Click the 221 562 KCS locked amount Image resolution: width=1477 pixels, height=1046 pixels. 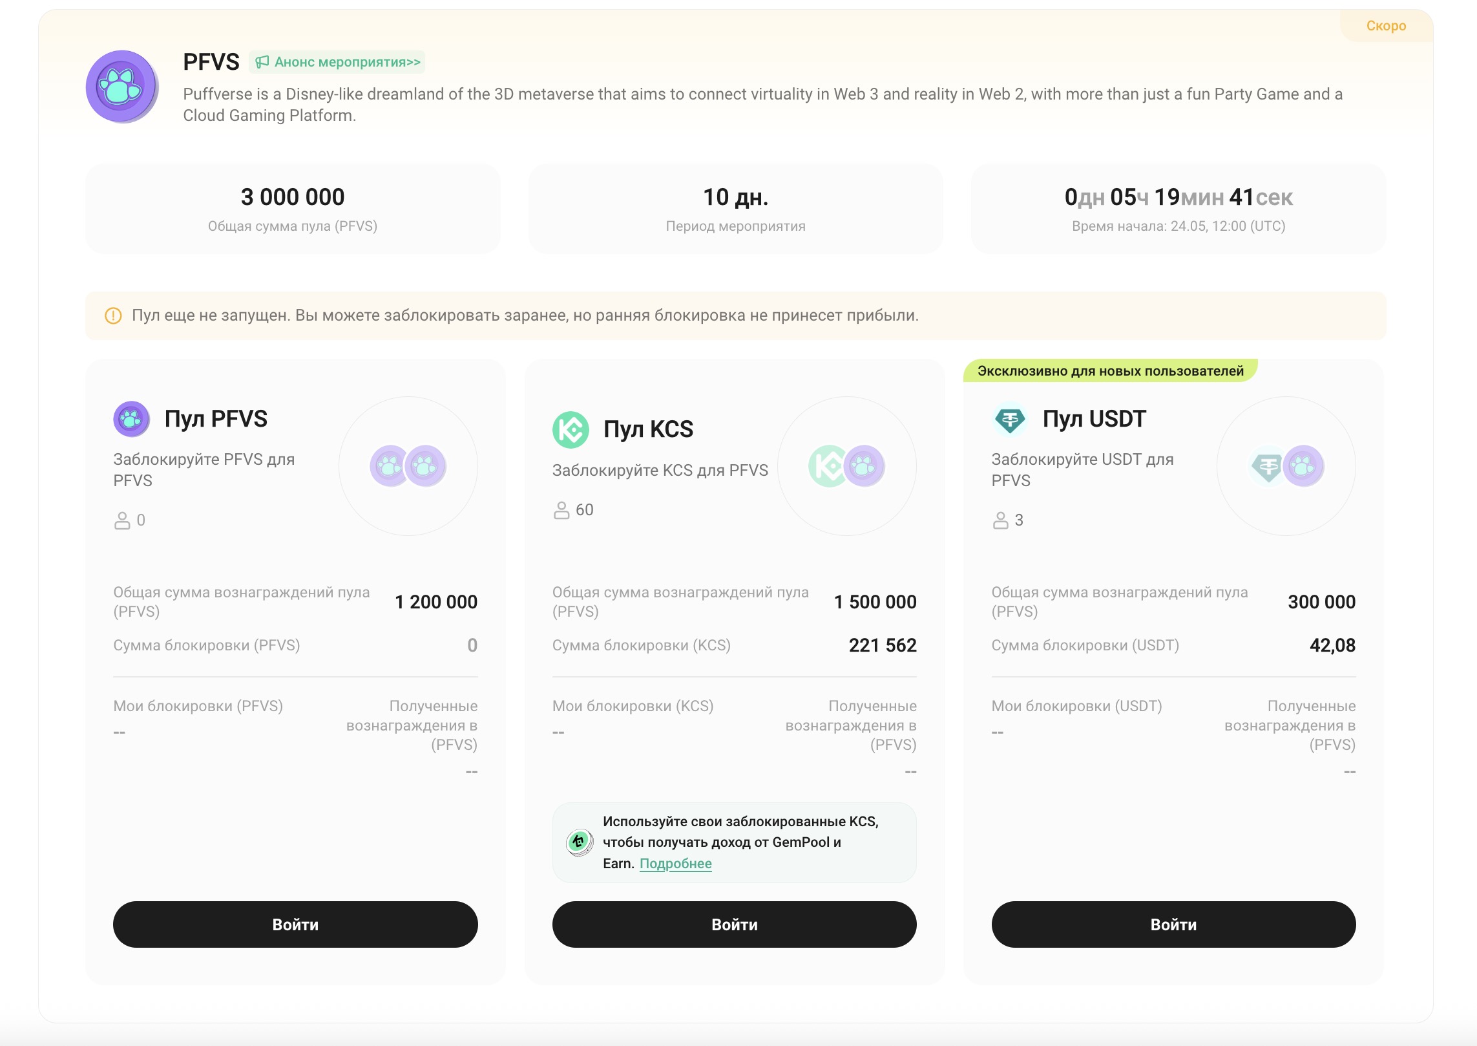pos(883,645)
